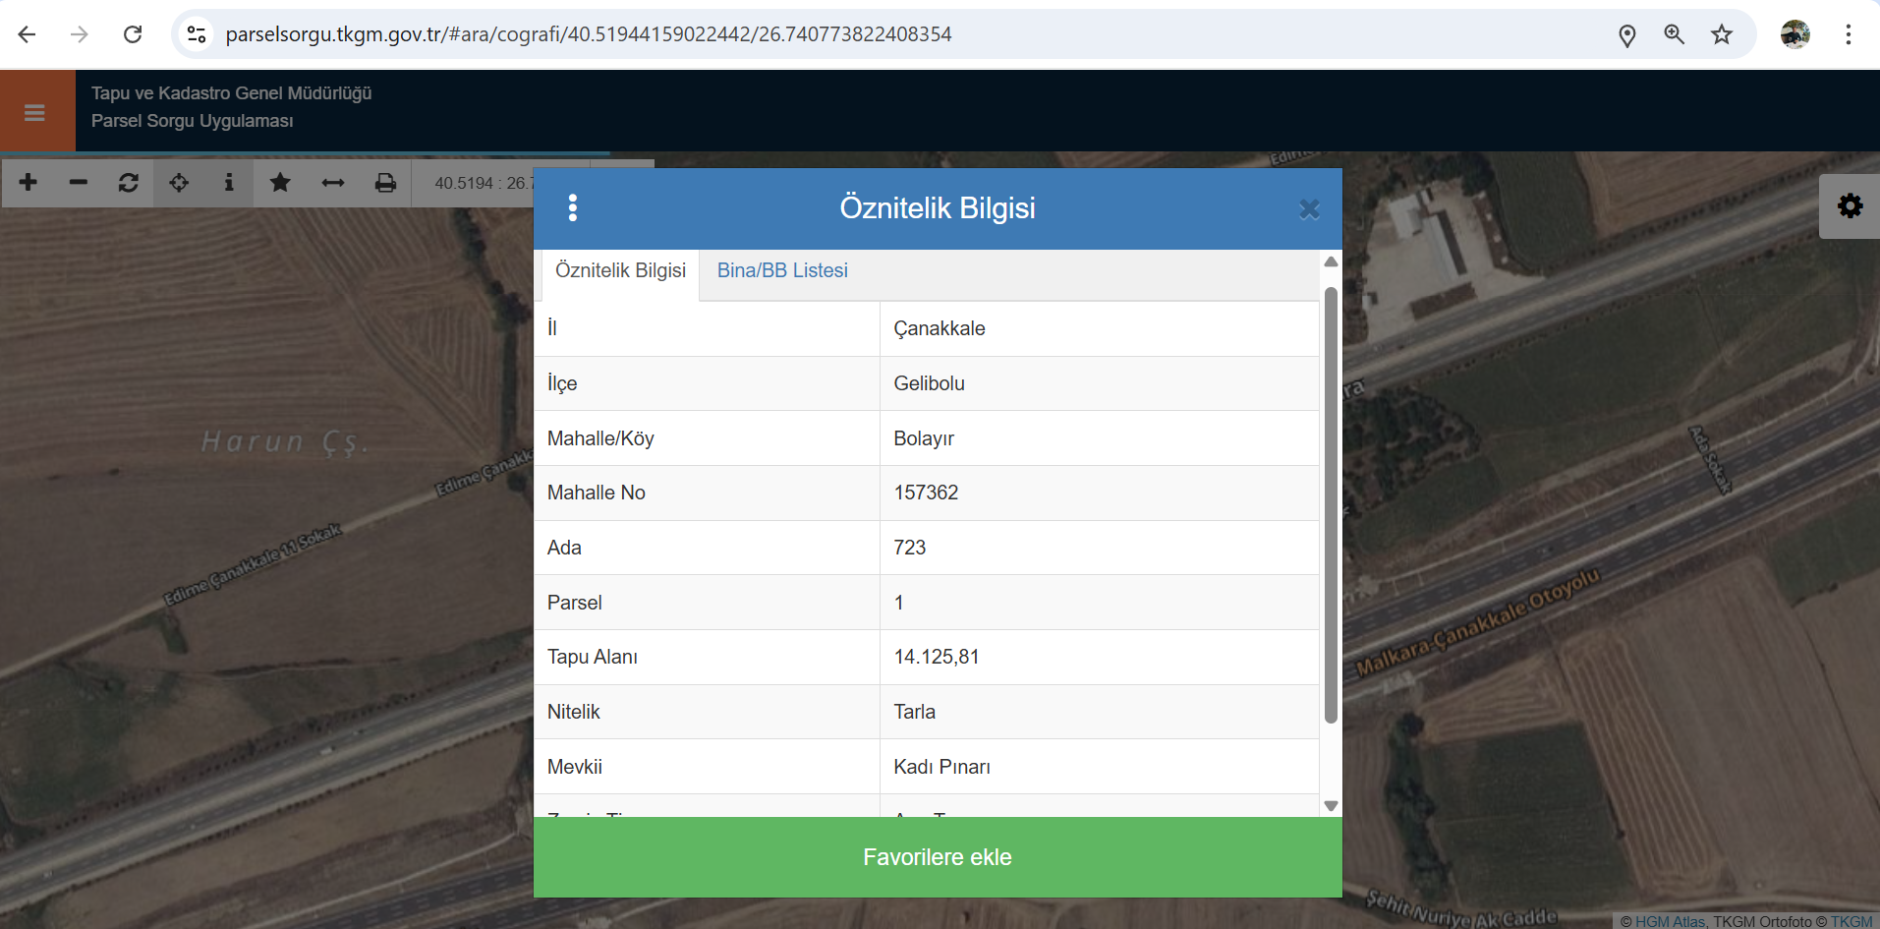The width and height of the screenshot is (1880, 929).
Task: Select the Ada value 723
Action: click(910, 548)
